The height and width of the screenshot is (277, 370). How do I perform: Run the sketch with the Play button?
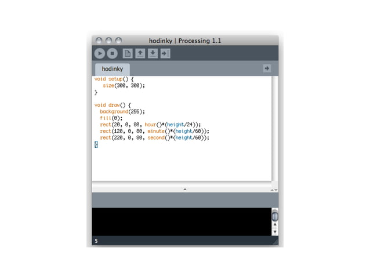tap(100, 53)
